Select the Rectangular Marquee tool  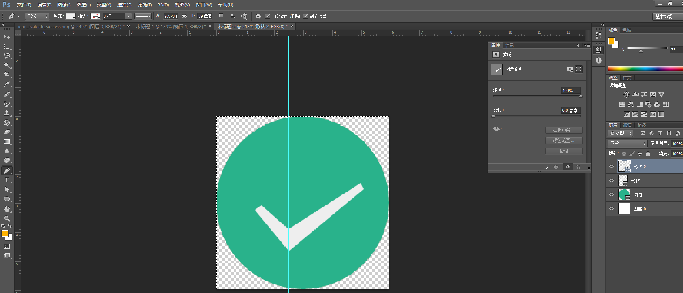7,47
